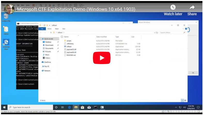Switch to large icons view layout

(x=185, y=101)
